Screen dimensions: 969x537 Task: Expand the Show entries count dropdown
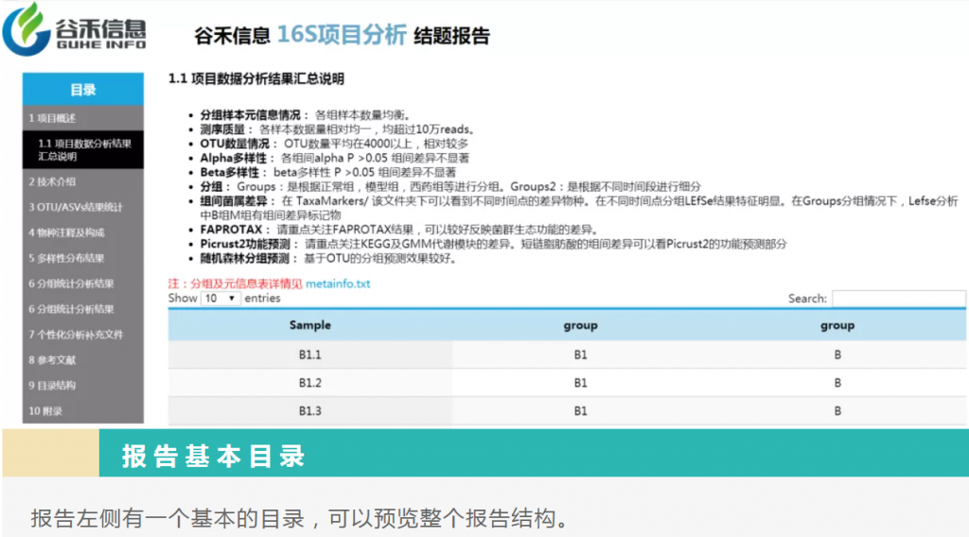tap(220, 298)
